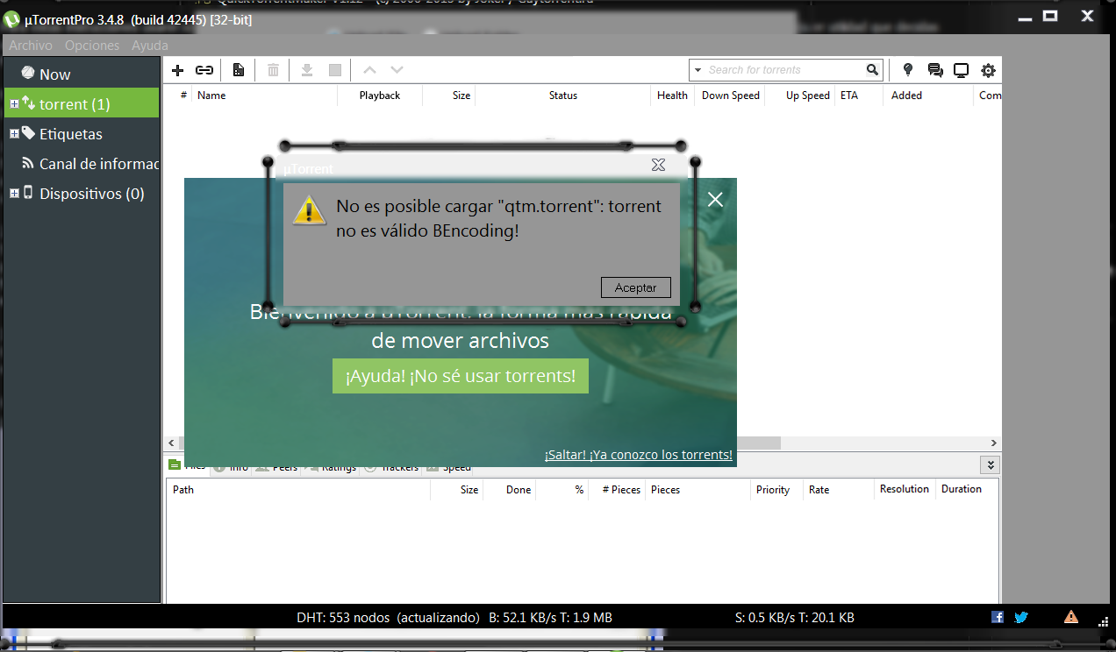The height and width of the screenshot is (652, 1116).
Task: Click the Twitter icon in the status bar
Action: point(1021,617)
